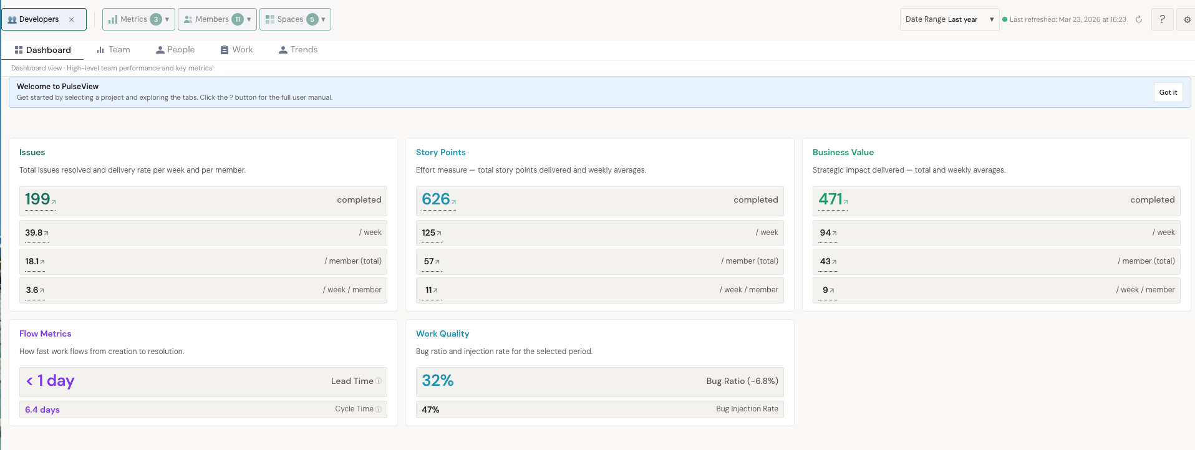Click the Issues card title
This screenshot has height=450, width=1195.
pos(32,153)
